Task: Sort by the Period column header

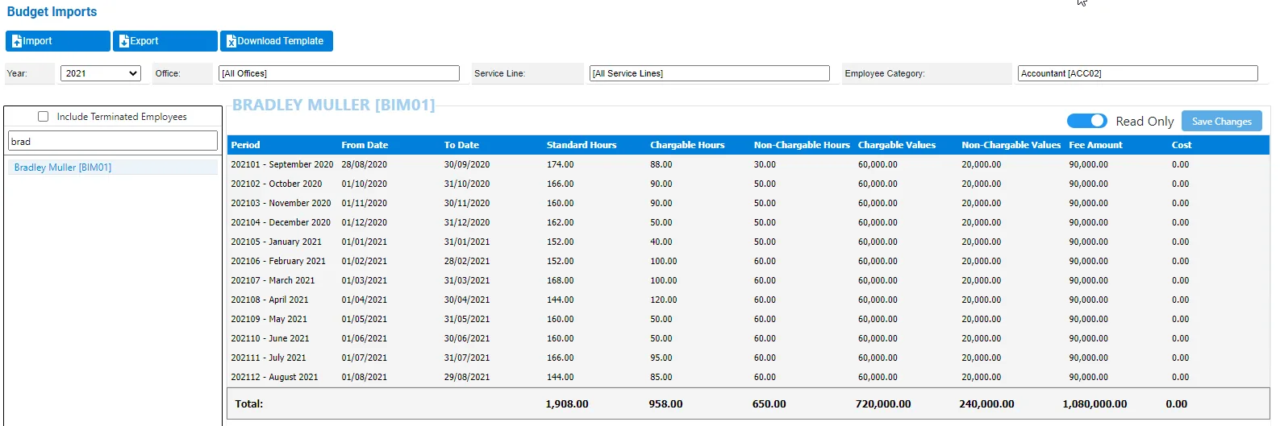Action: [x=245, y=145]
